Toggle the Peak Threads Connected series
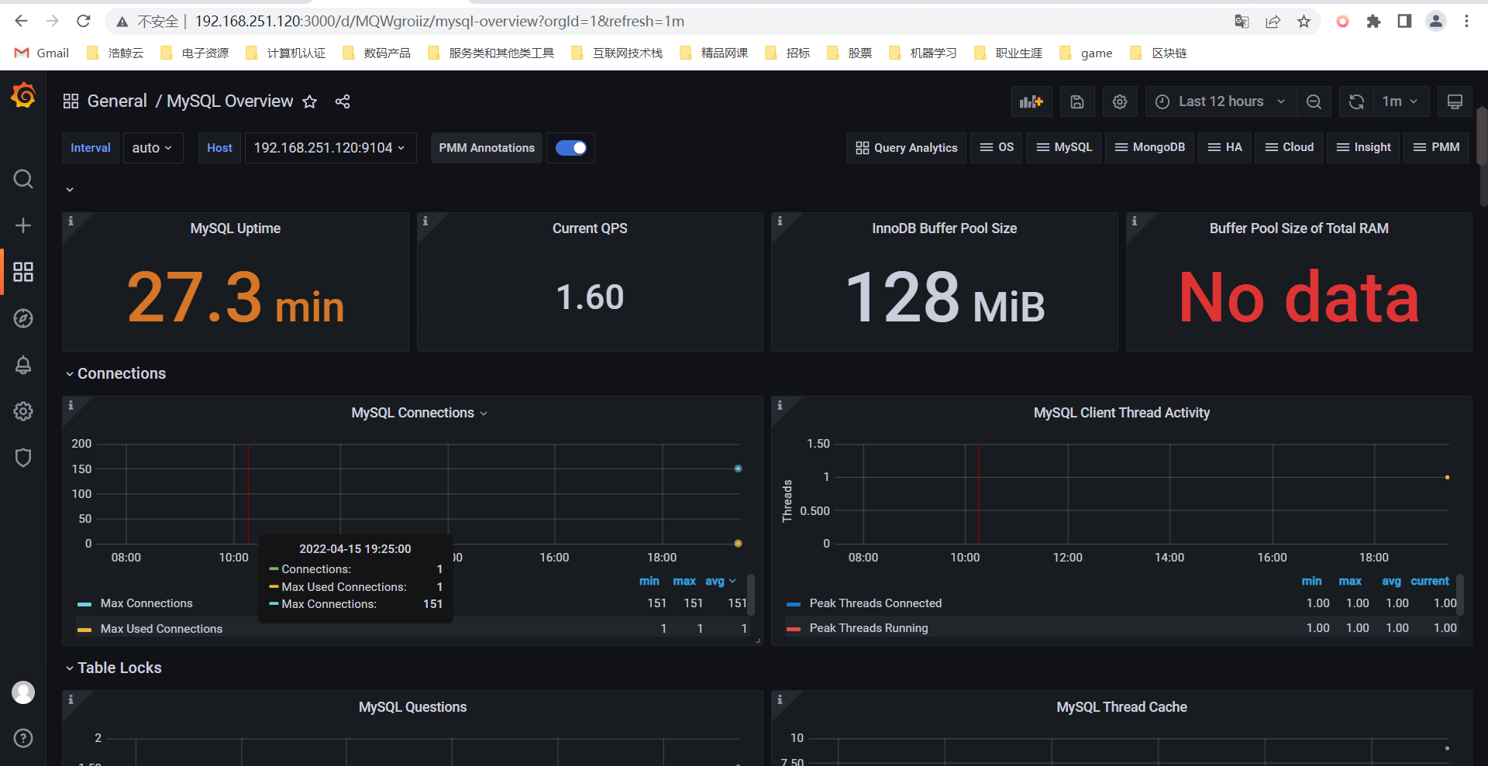Screen dimensions: 1488x766 (876, 603)
